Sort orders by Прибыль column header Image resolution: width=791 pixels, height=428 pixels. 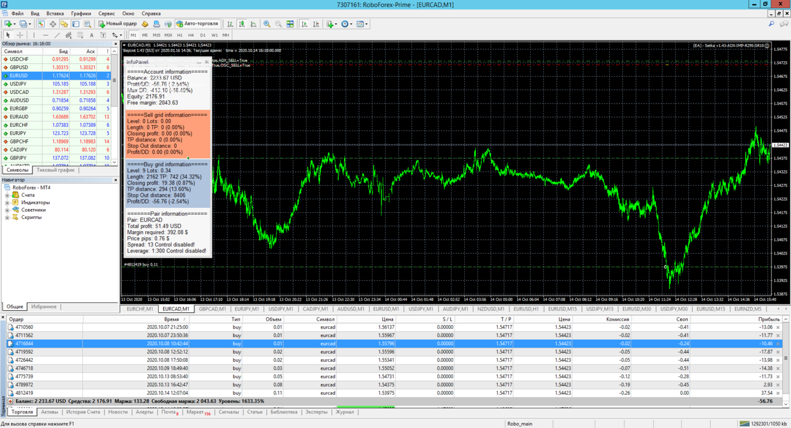coord(769,319)
